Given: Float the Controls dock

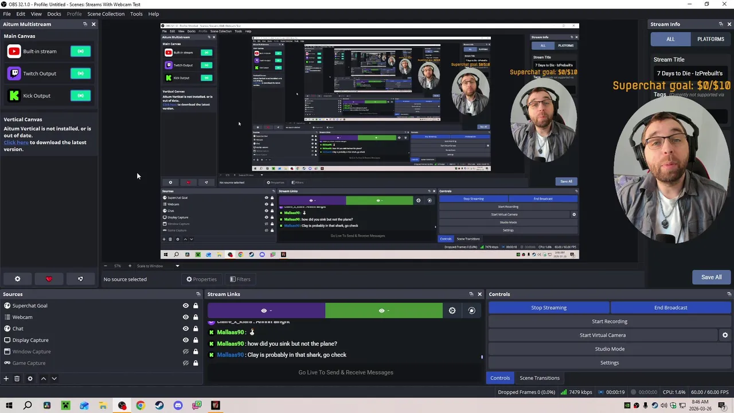Looking at the screenshot, I should tap(729, 294).
